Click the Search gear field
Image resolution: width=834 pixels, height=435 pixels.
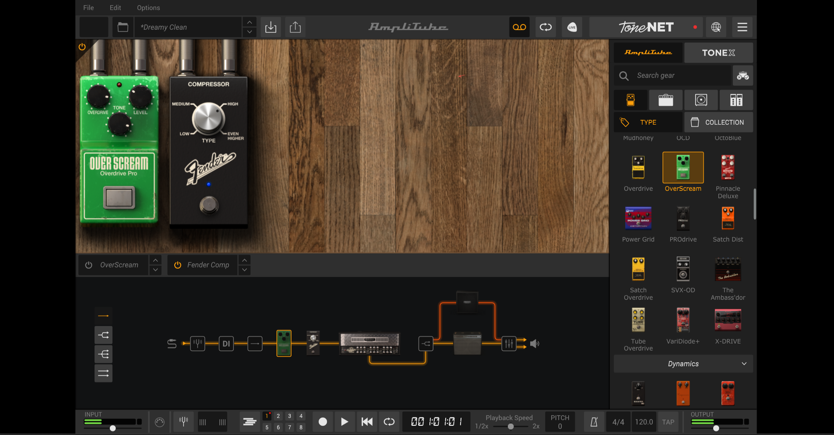point(673,76)
